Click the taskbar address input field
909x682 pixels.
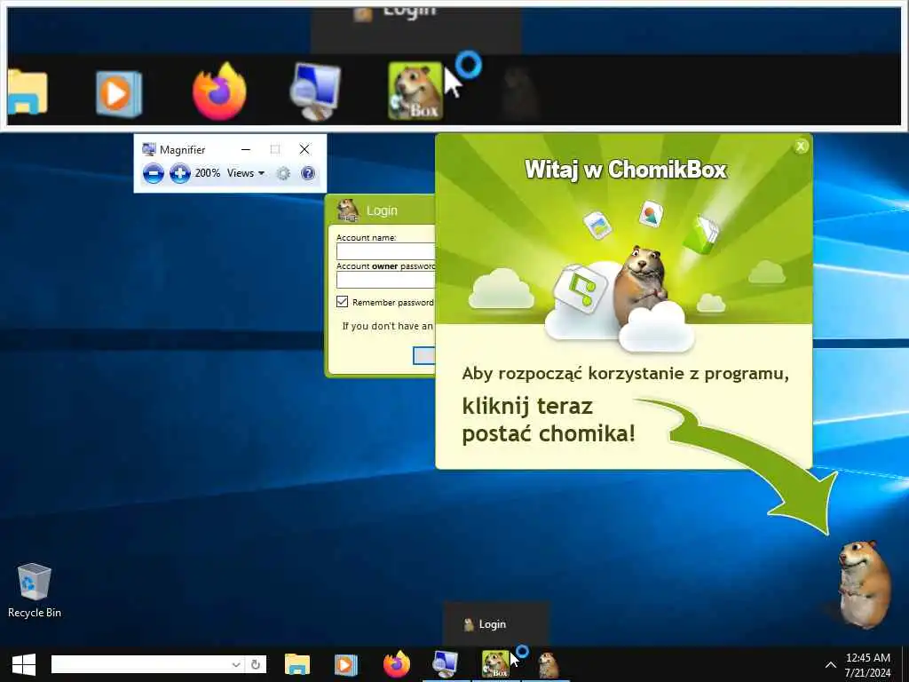139,664
